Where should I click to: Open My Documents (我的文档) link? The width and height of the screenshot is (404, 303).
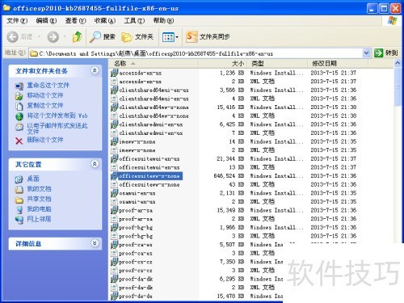point(39,189)
